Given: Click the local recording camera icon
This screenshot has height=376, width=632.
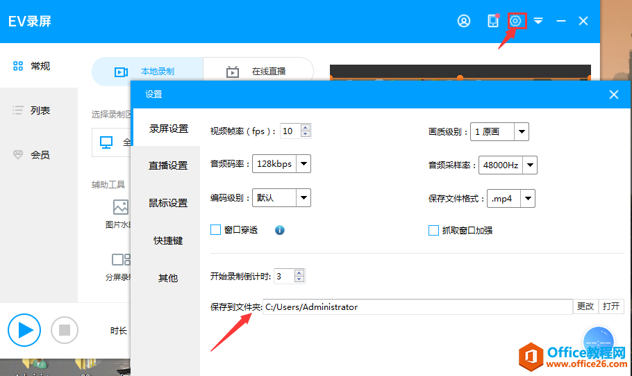Looking at the screenshot, I should click(121, 72).
